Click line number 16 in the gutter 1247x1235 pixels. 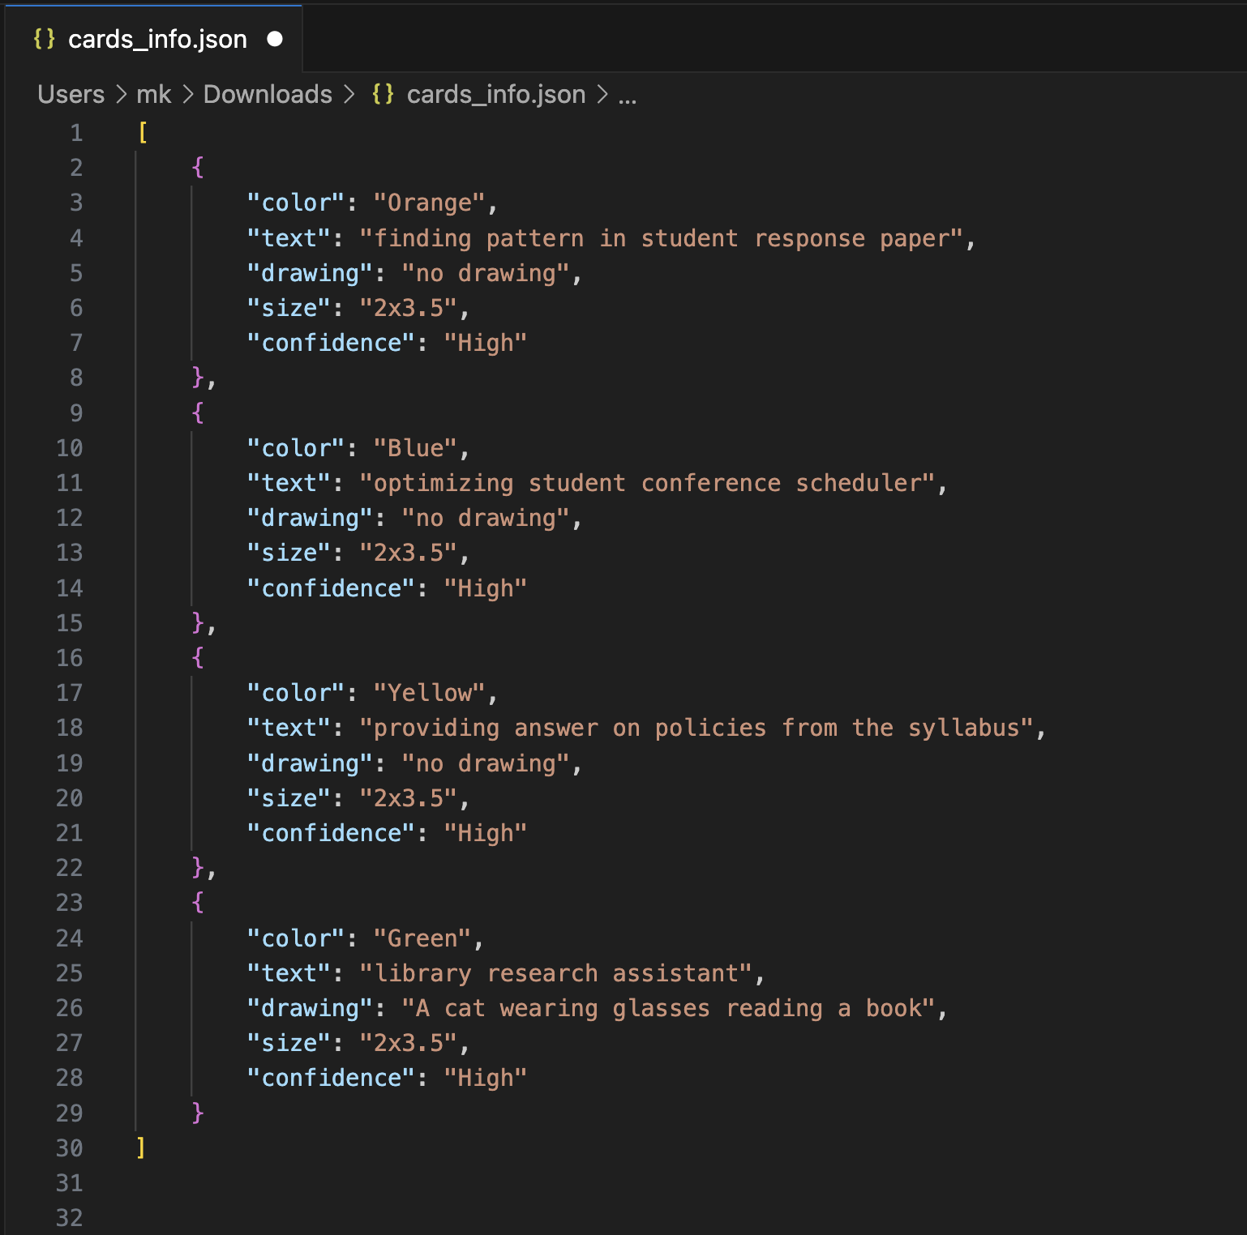(x=70, y=658)
